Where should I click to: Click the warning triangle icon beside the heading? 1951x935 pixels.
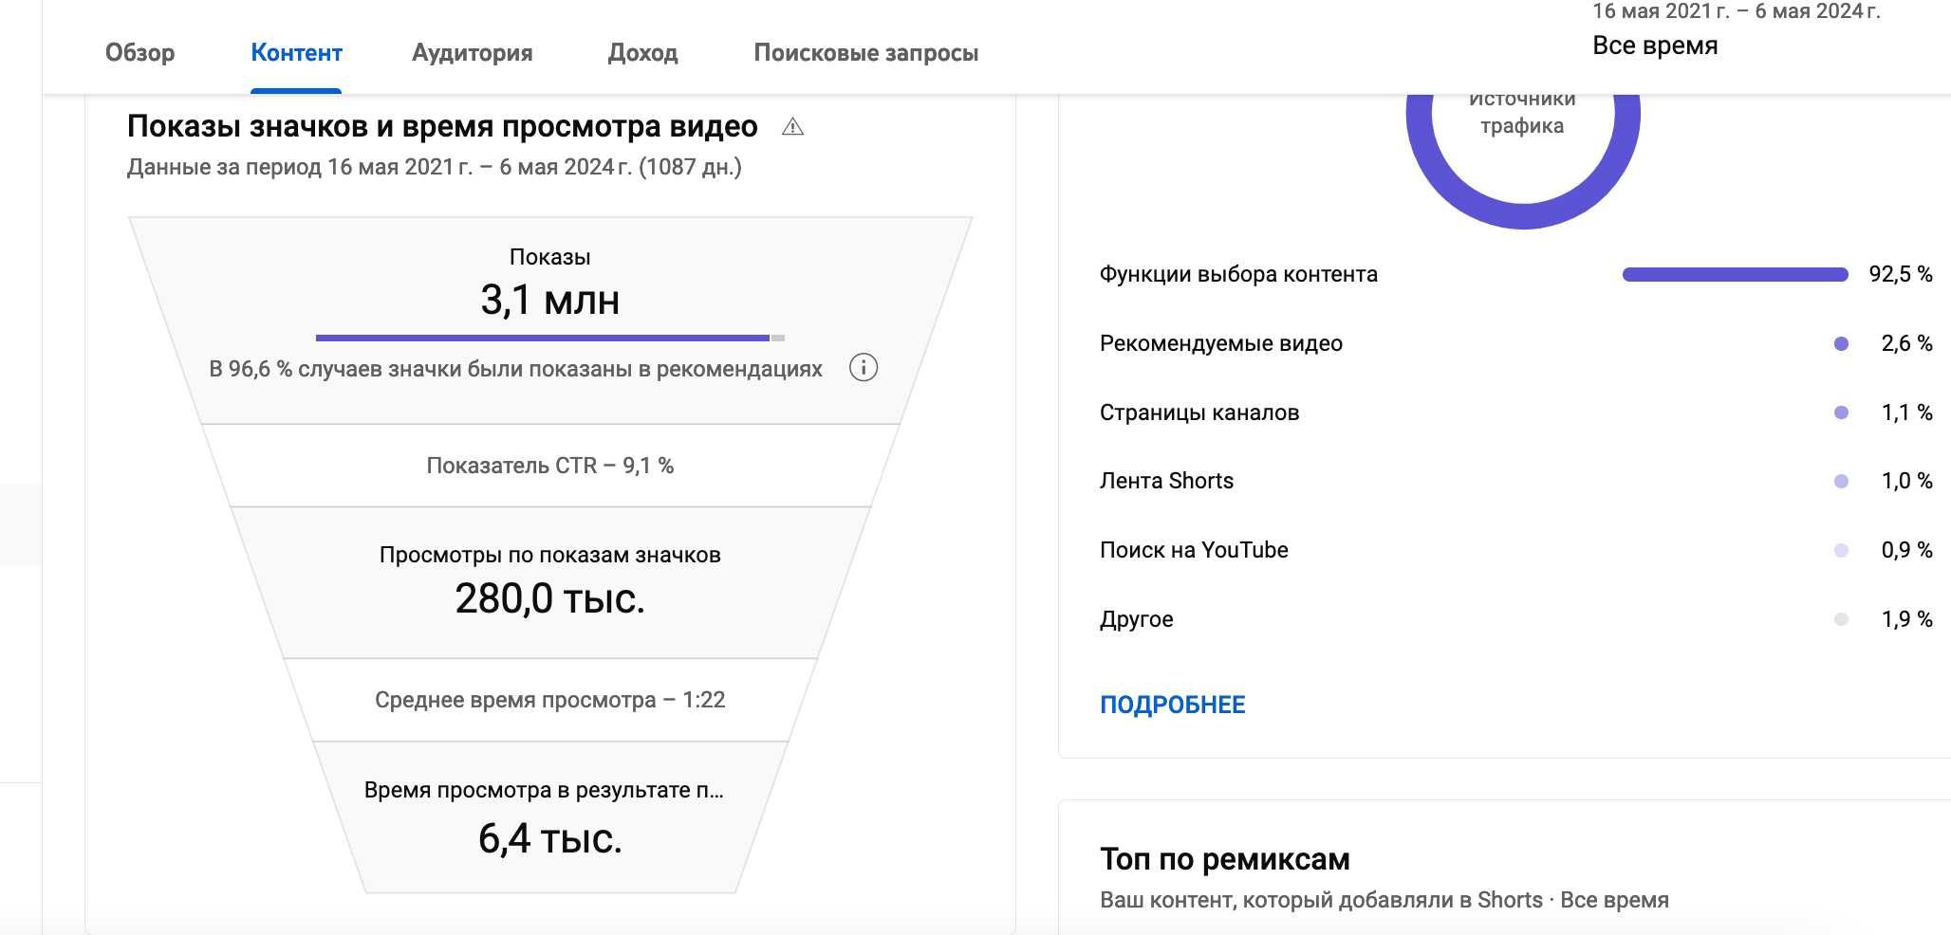tap(792, 126)
